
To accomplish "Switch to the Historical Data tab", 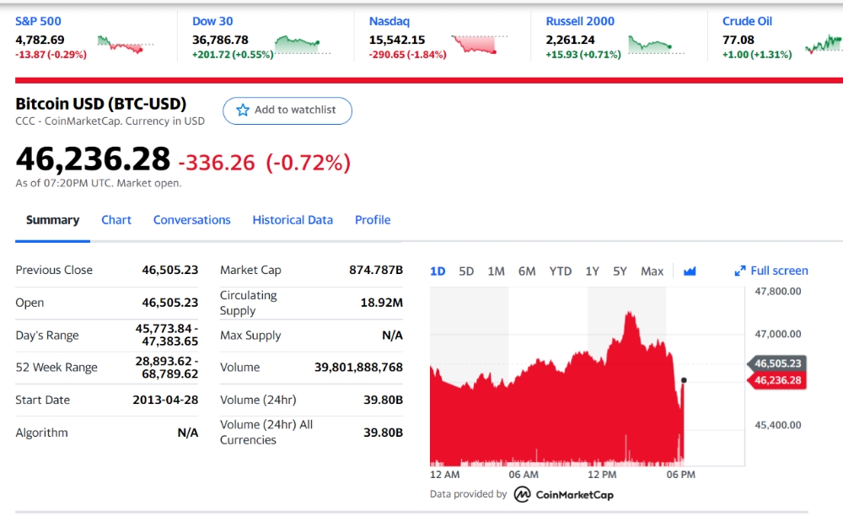I will (293, 220).
